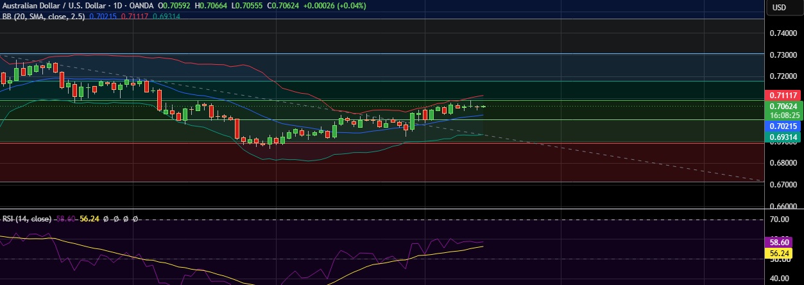Click the open price O0.70592
Viewport: 804px width, 285px height.
(x=175, y=6)
